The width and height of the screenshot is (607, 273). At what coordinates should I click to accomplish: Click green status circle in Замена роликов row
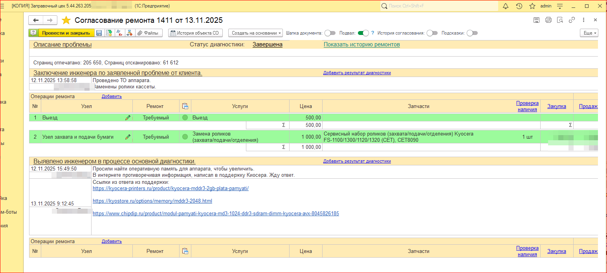point(185,137)
